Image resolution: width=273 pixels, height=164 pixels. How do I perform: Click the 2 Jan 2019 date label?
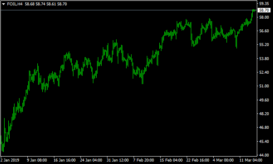(x=10, y=160)
